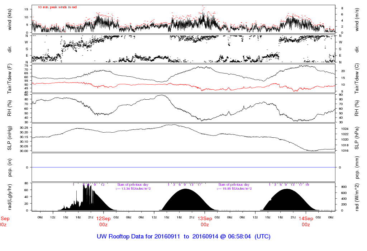
Task: Click the RH (%) left axis label
Action: coord(10,108)
